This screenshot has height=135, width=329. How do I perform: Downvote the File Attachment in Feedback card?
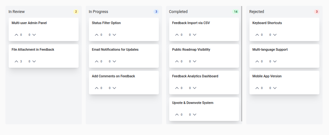[34, 61]
